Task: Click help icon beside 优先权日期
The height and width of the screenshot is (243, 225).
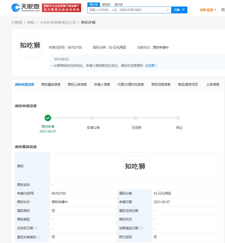Action: pos(36,228)
